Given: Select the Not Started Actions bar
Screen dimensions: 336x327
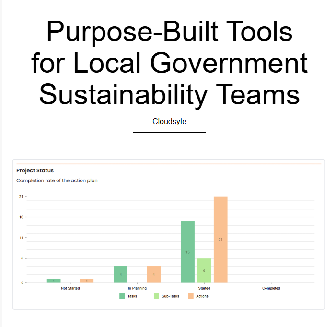Looking at the screenshot, I should point(87,281).
